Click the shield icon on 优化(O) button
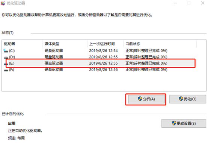Viewport: 208px width, 143px height. coord(181,99)
